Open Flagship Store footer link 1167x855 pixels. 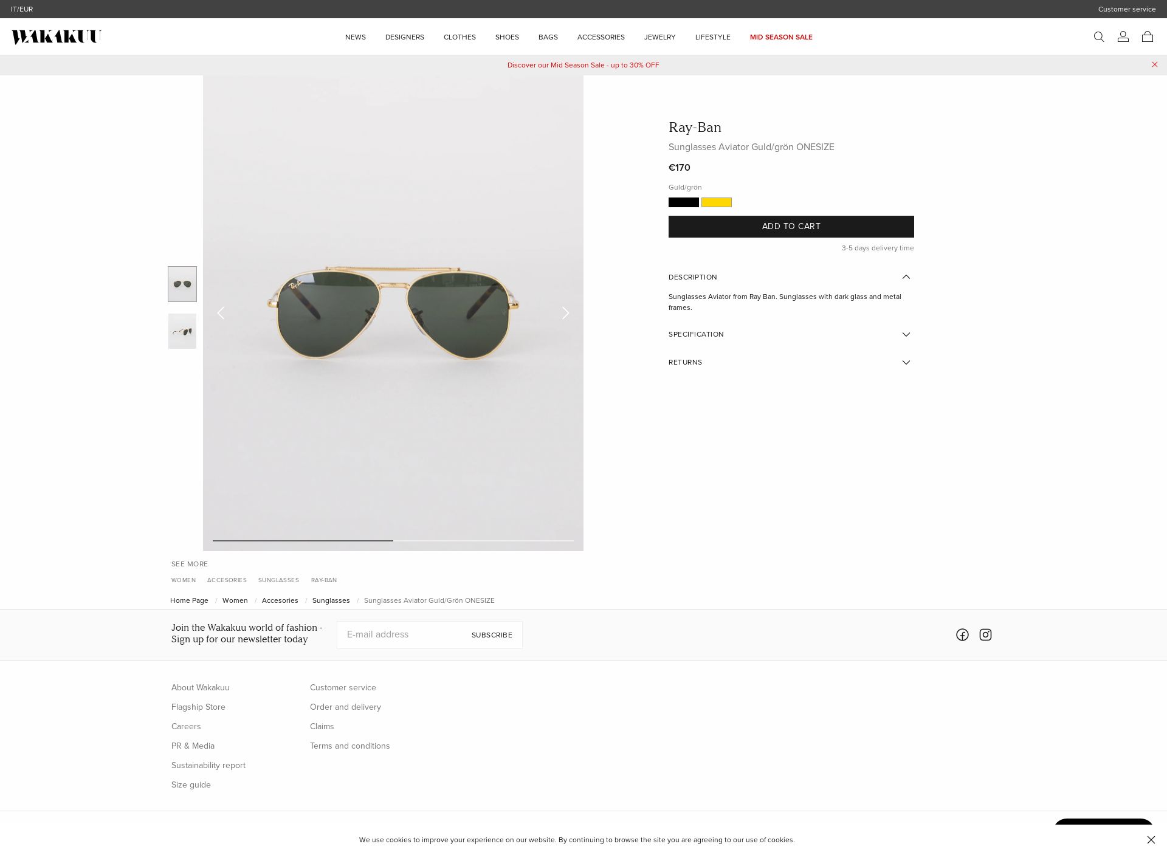[198, 707]
